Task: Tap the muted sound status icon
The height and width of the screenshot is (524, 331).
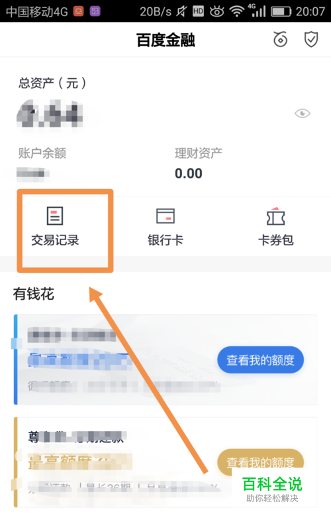Action: 182,11
